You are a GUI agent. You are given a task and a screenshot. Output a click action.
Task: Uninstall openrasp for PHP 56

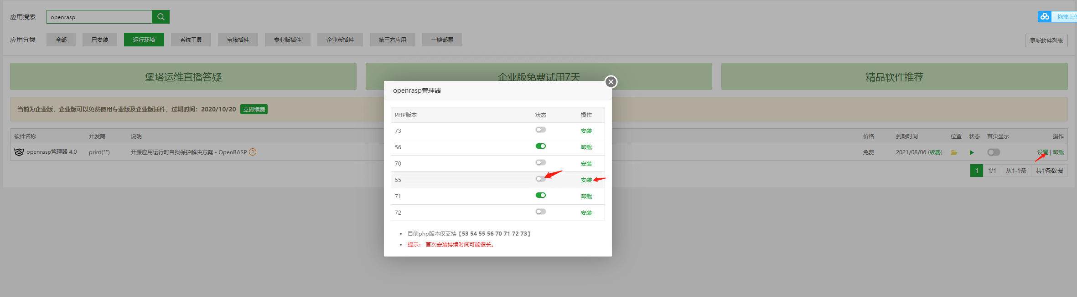(x=586, y=147)
